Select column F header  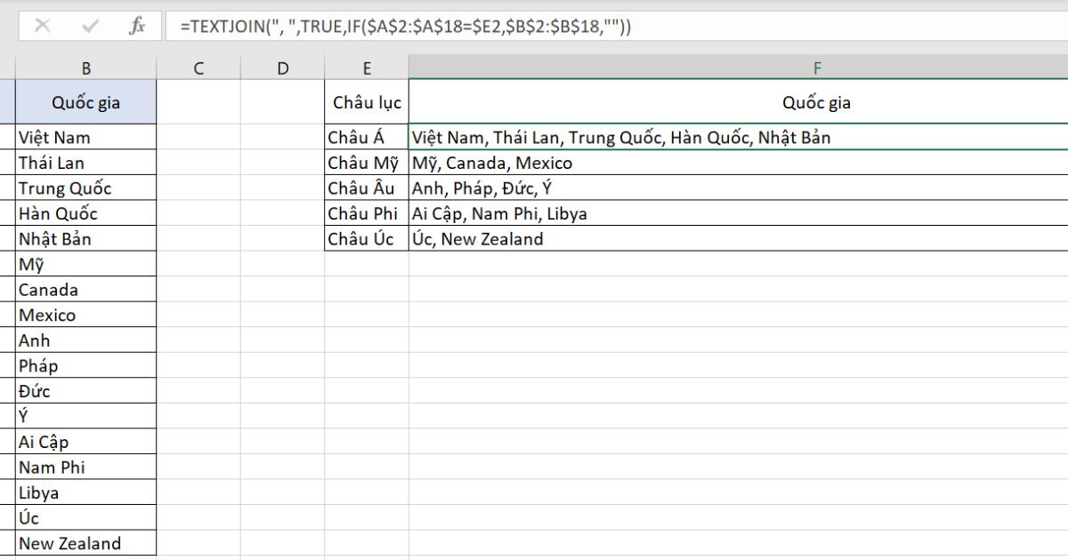pos(817,65)
